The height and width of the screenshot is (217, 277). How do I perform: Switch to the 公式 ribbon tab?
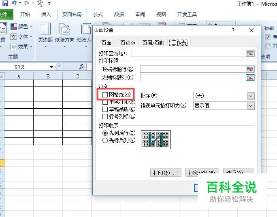pyautogui.click(x=98, y=14)
